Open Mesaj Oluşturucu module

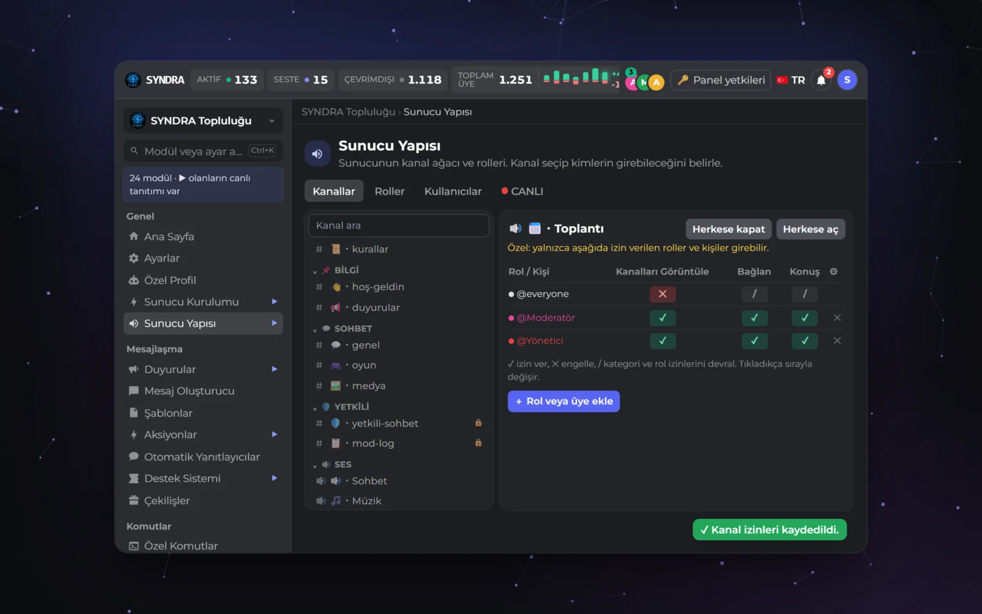[x=203, y=391]
